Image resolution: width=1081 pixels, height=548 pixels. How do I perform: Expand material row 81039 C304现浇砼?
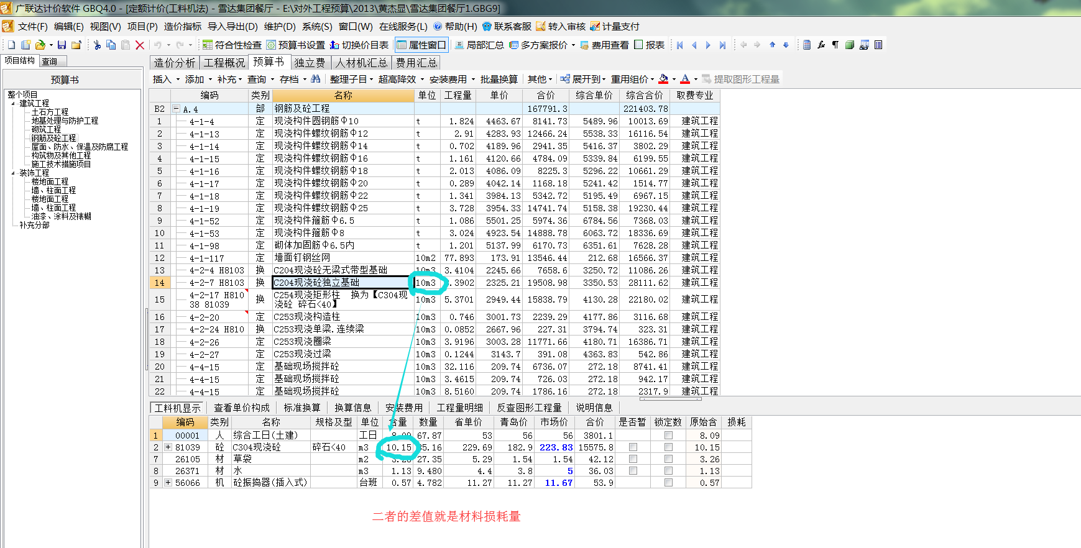coord(168,447)
